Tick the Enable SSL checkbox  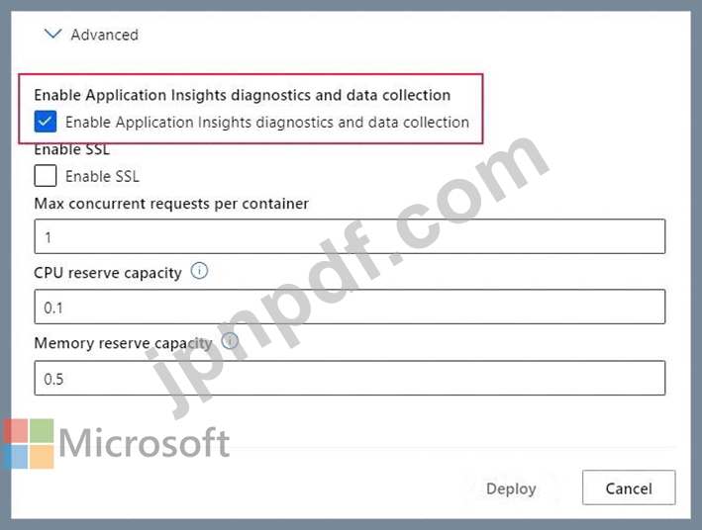(x=46, y=175)
